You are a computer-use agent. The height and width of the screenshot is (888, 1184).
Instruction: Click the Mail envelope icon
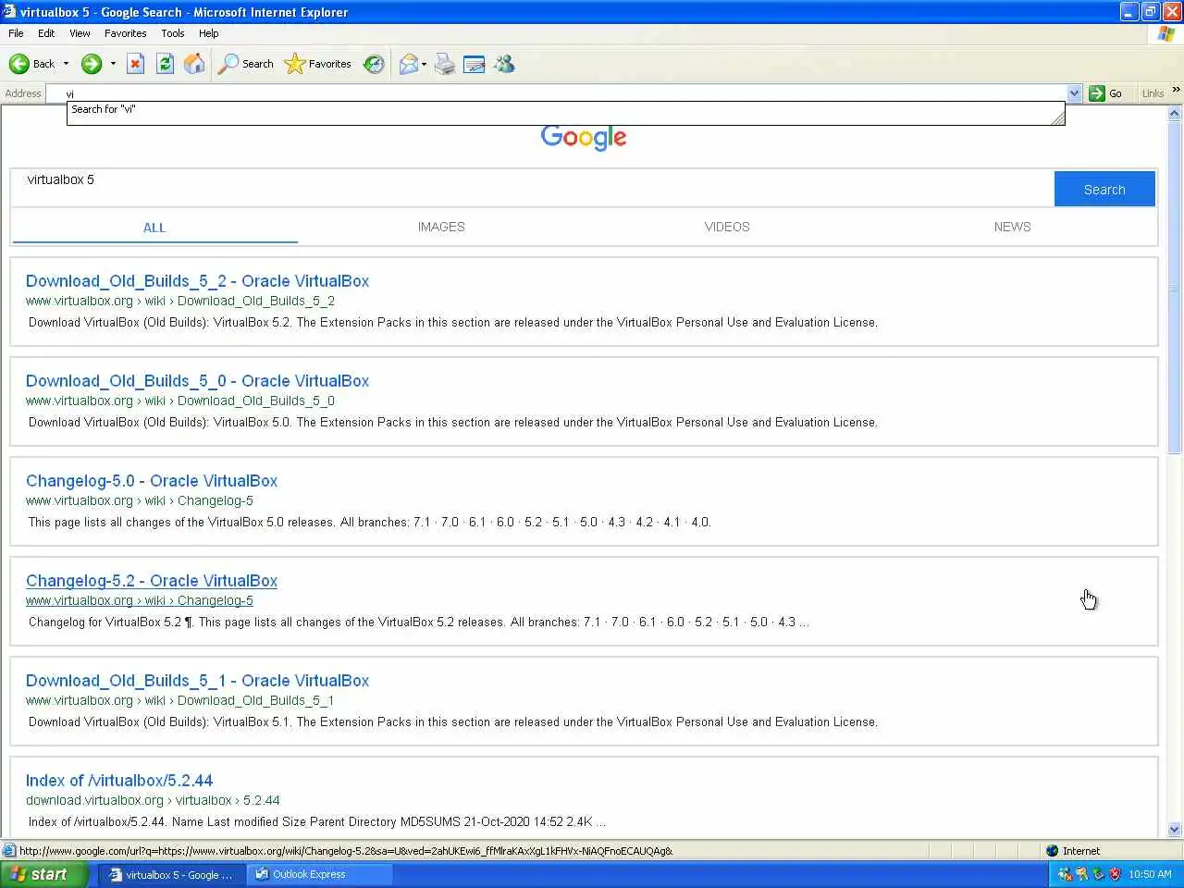click(408, 64)
